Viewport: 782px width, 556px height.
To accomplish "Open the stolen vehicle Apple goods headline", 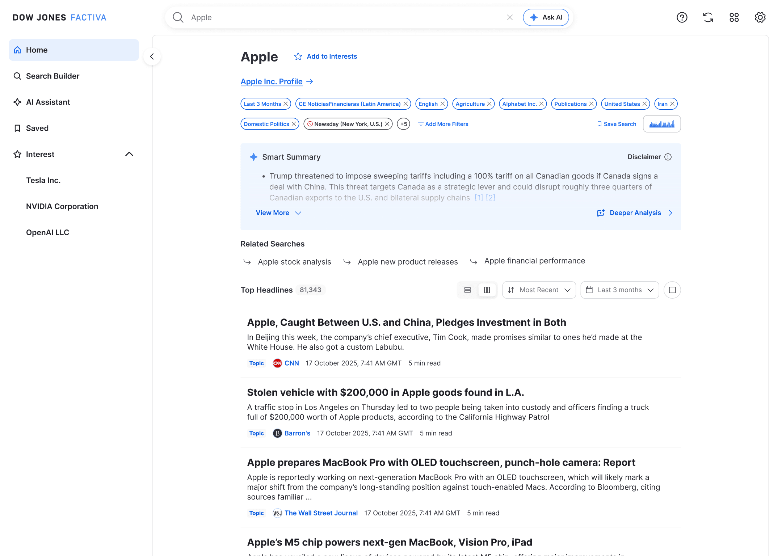I will (x=385, y=392).
